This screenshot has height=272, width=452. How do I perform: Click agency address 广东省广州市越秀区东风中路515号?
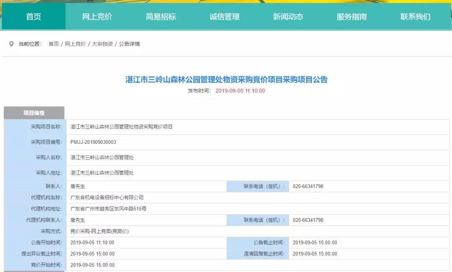pyautogui.click(x=108, y=209)
